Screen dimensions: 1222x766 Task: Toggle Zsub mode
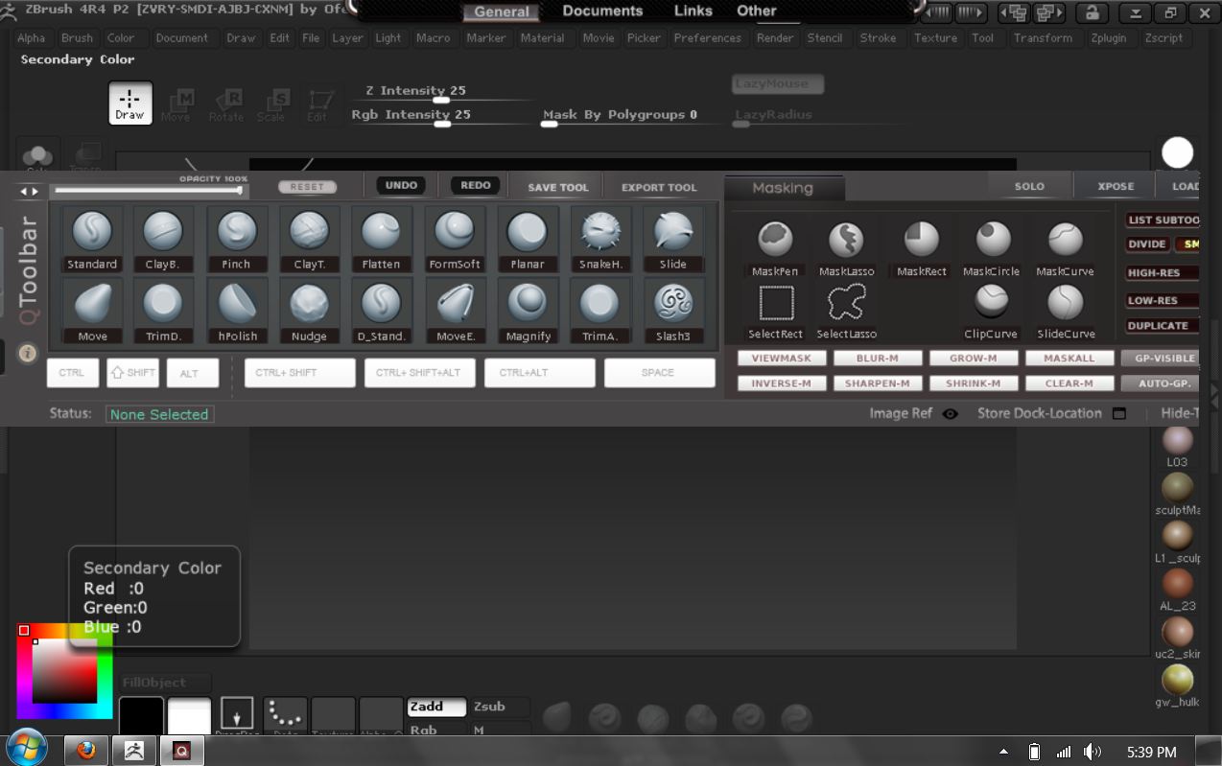(499, 707)
